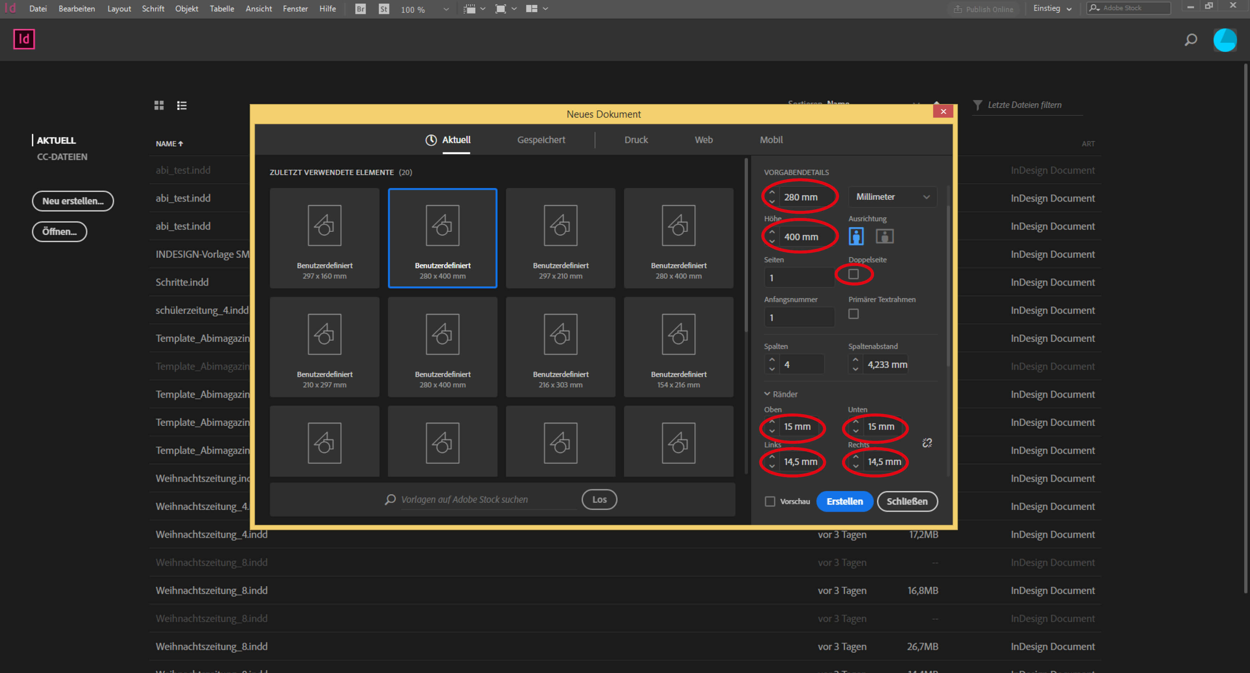This screenshot has width=1250, height=673.
Task: Select the Druck tab
Action: pos(636,139)
